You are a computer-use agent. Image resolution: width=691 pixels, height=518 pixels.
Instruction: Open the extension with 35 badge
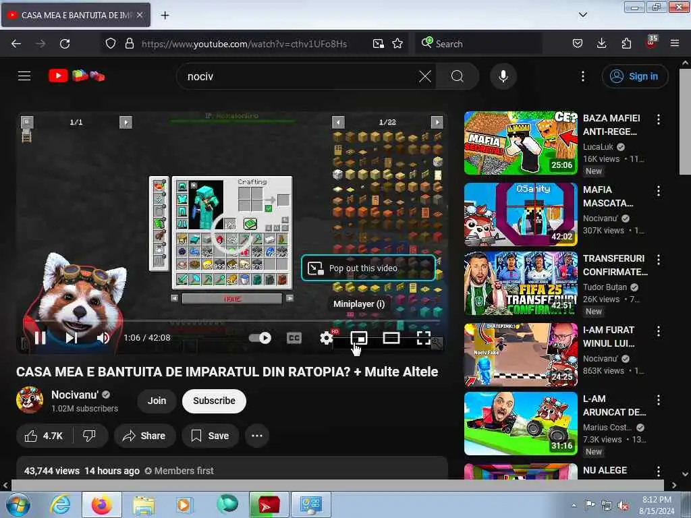(x=651, y=42)
